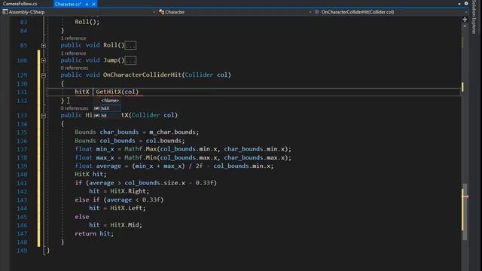Click HitX.Mid on line 146
Viewport: 482px width, 271px height.
pos(124,225)
